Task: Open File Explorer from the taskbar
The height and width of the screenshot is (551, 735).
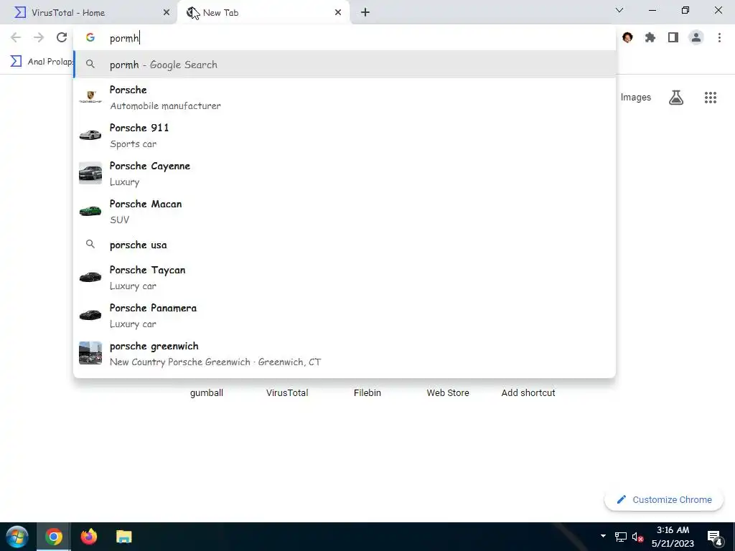Action: point(123,537)
